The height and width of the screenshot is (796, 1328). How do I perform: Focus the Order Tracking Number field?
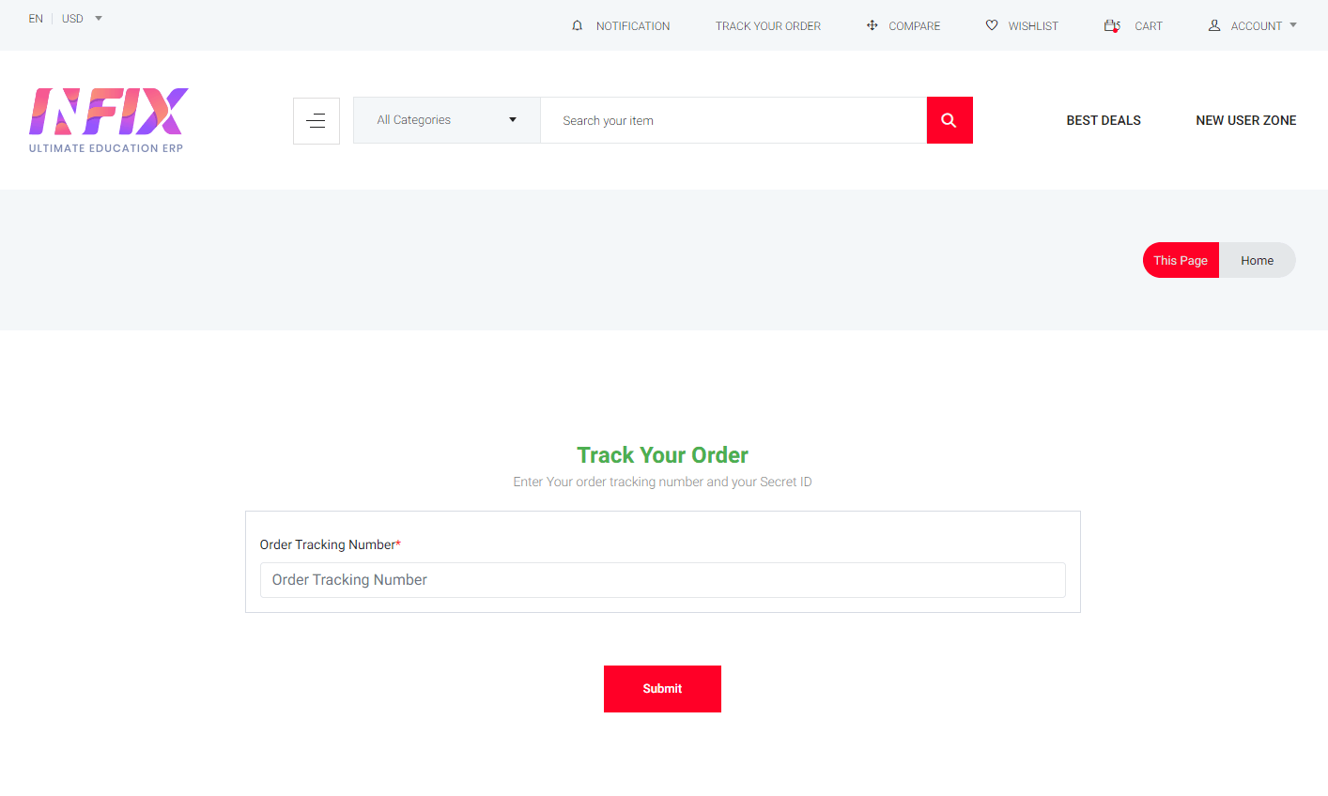662,580
